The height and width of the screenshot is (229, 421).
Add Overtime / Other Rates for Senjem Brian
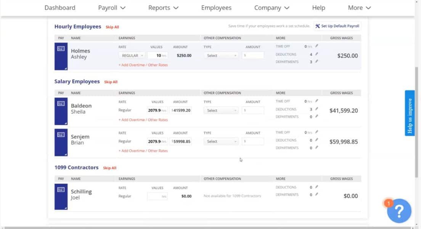(x=143, y=151)
